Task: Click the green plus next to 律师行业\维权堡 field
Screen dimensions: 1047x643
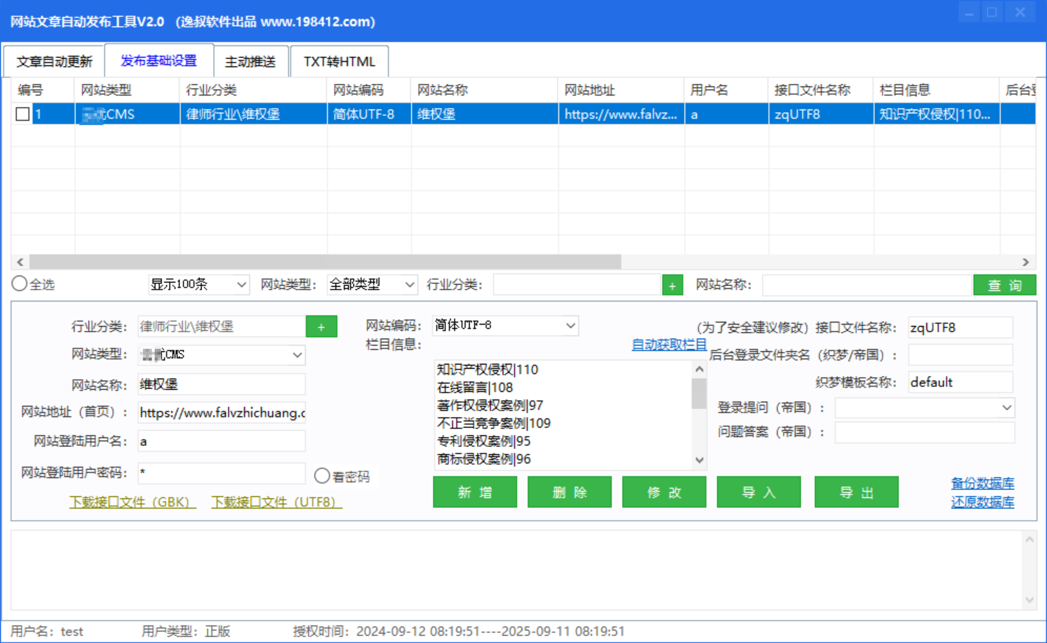Action: pos(321,327)
